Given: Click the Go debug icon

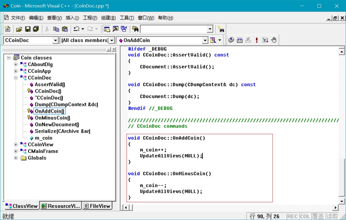Looking at the screenshot, I should (x=265, y=40).
